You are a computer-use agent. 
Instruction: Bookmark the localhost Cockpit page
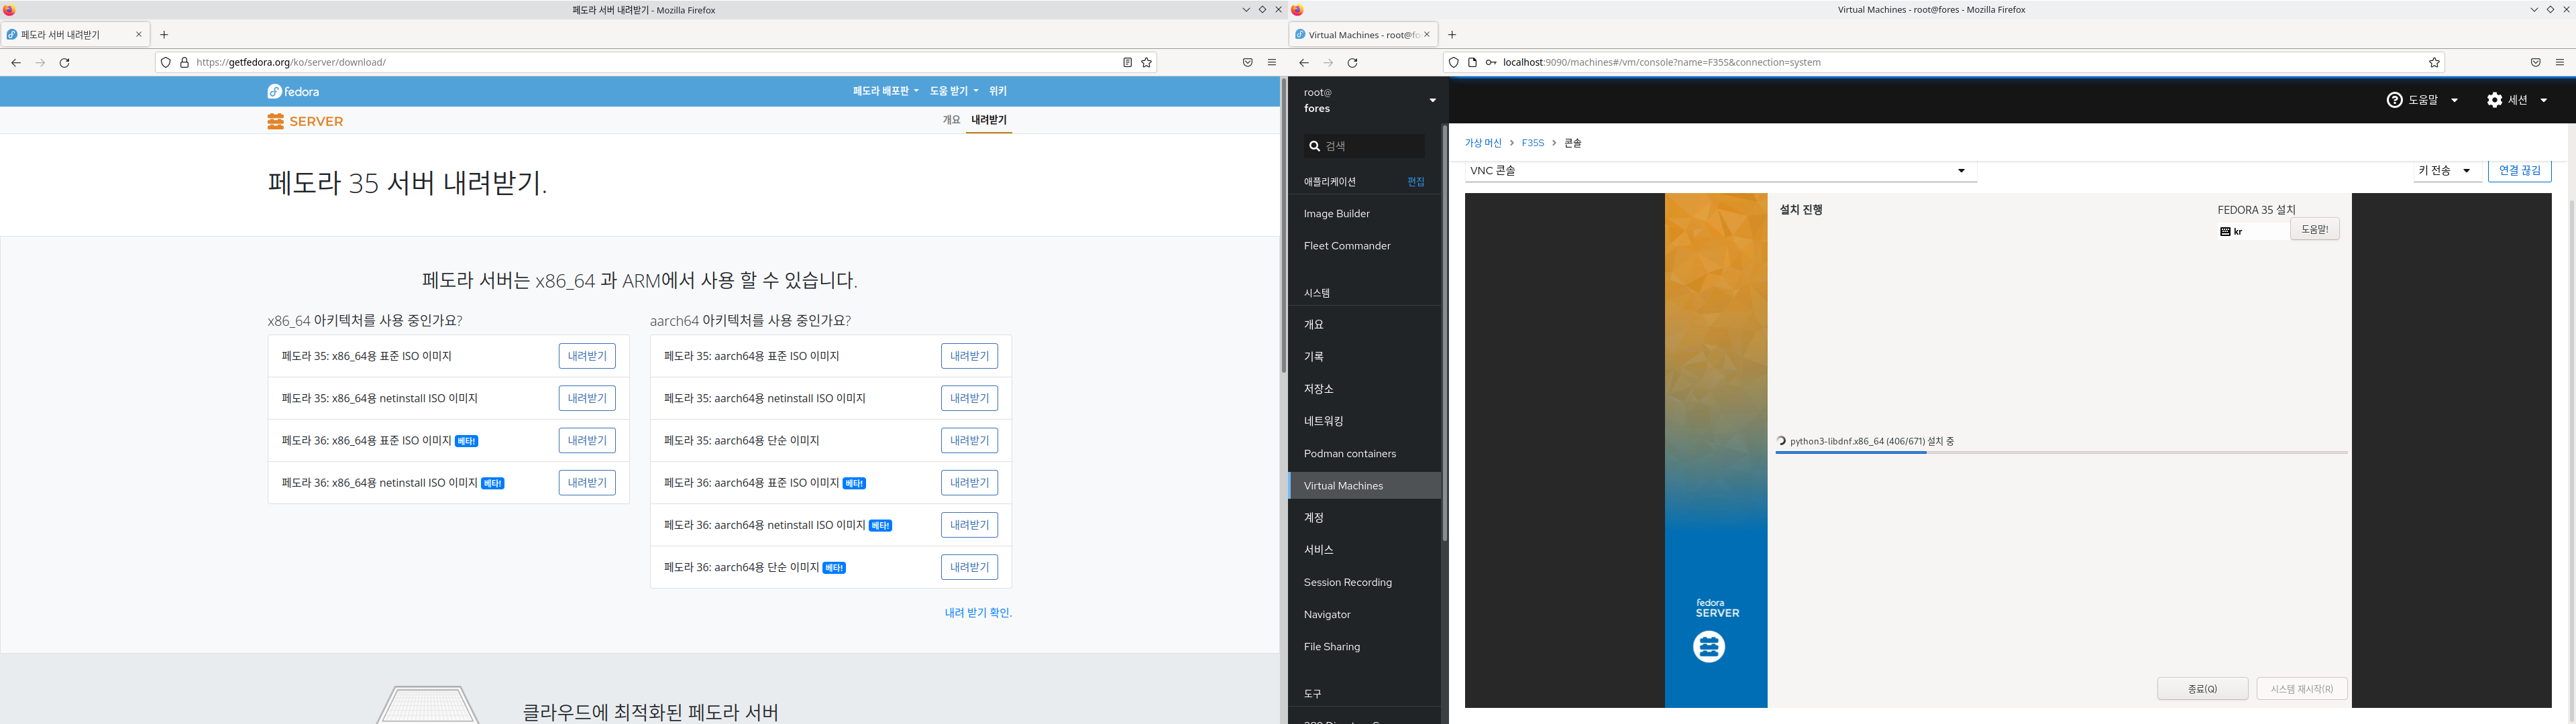pyautogui.click(x=2435, y=62)
